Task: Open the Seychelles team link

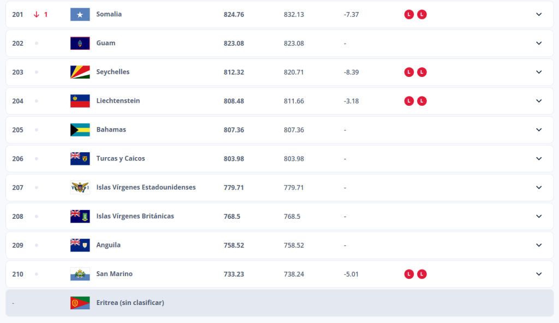Action: coord(112,72)
